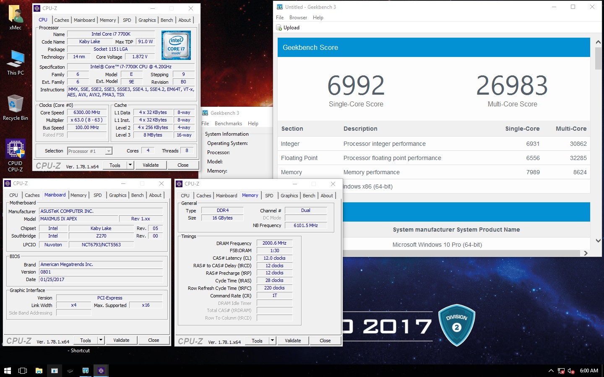
Task: Click the Geekbench scroll right arrow
Action: 586,253
